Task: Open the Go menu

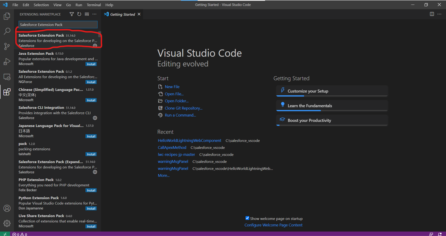Action: point(69,5)
